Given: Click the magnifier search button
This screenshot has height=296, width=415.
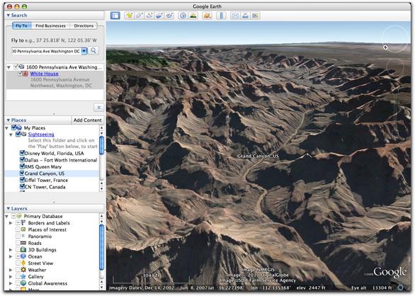Looking at the screenshot, I should pyautogui.click(x=93, y=50).
